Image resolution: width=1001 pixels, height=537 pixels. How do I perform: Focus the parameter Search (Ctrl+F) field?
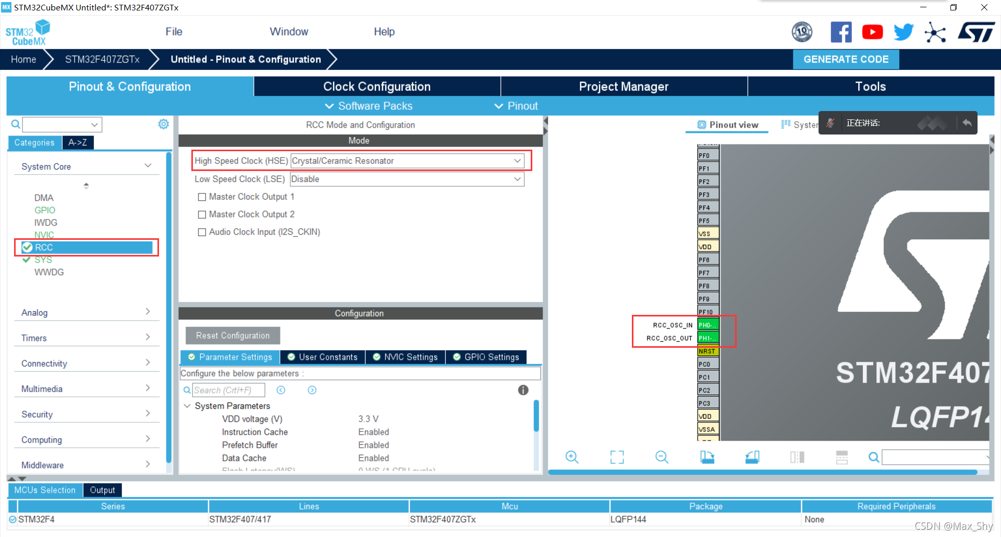tap(228, 390)
